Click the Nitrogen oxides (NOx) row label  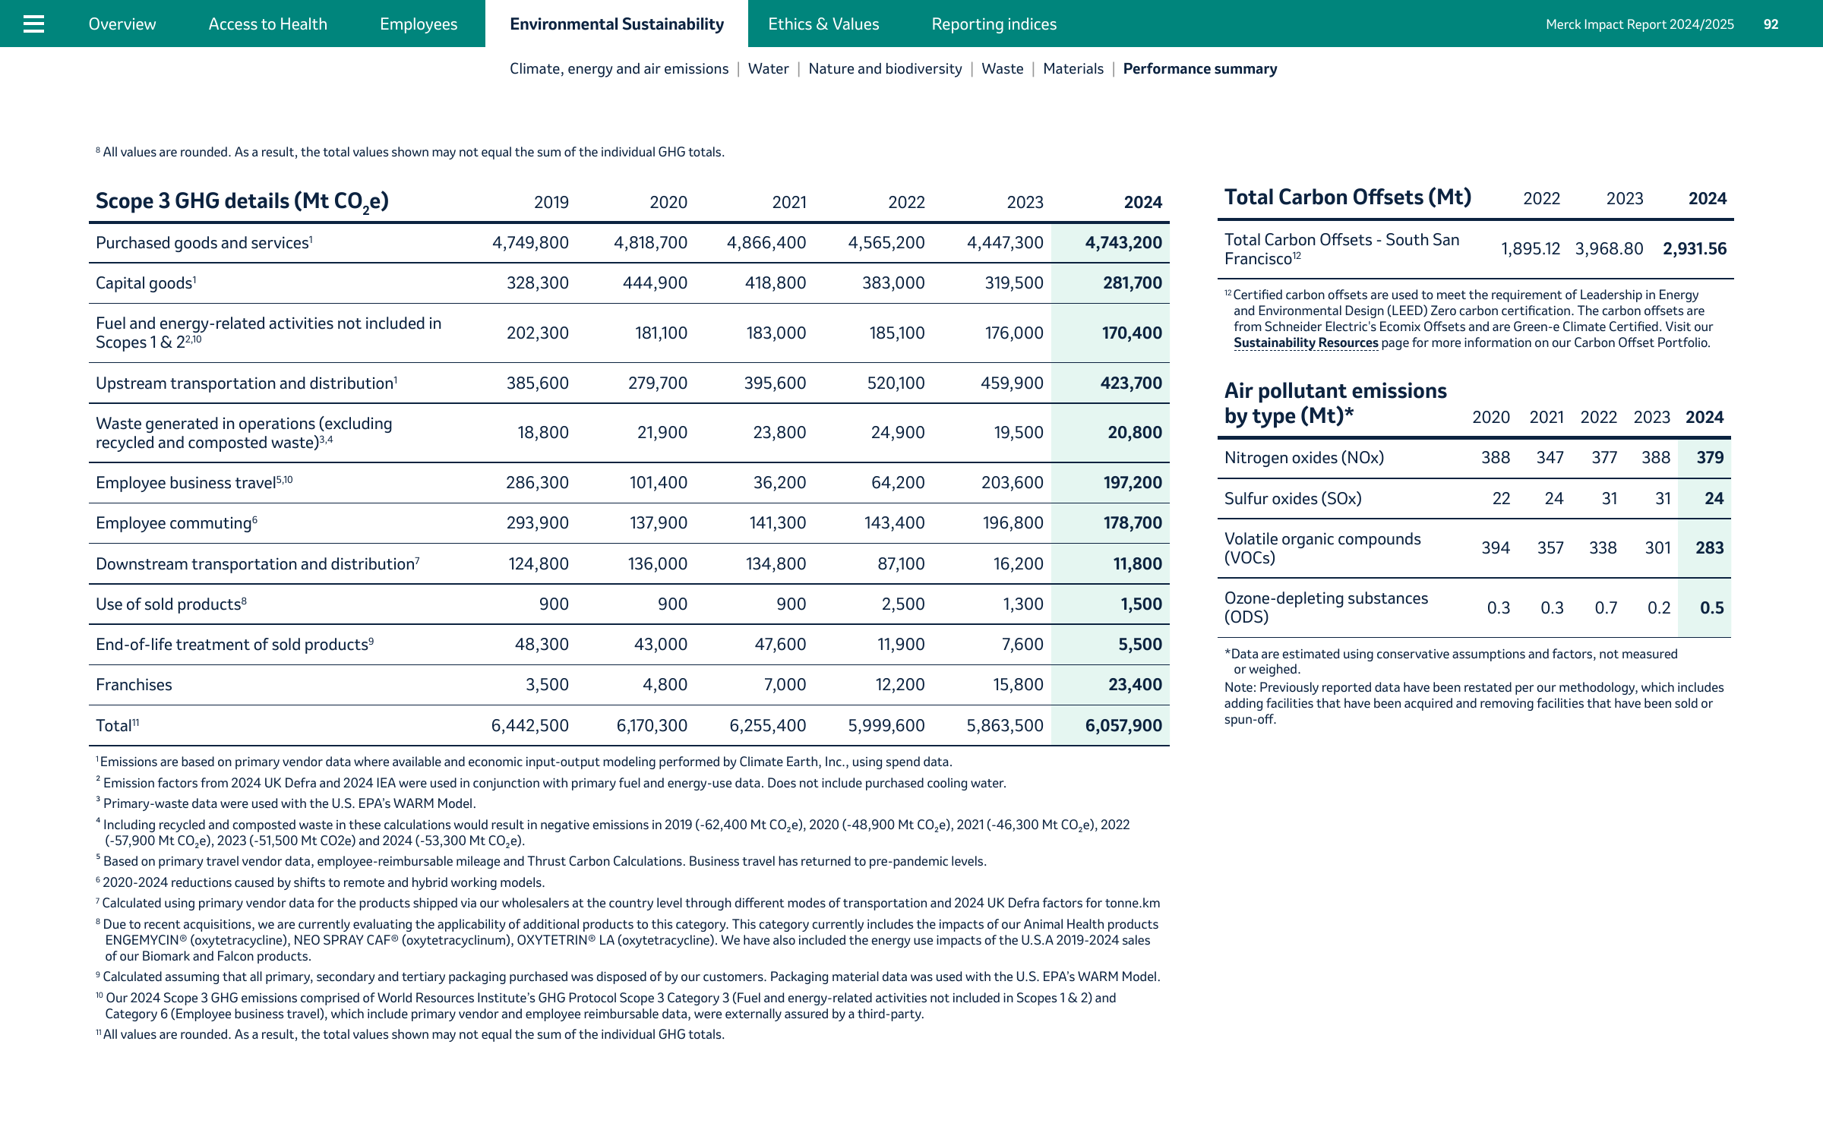[1304, 458]
